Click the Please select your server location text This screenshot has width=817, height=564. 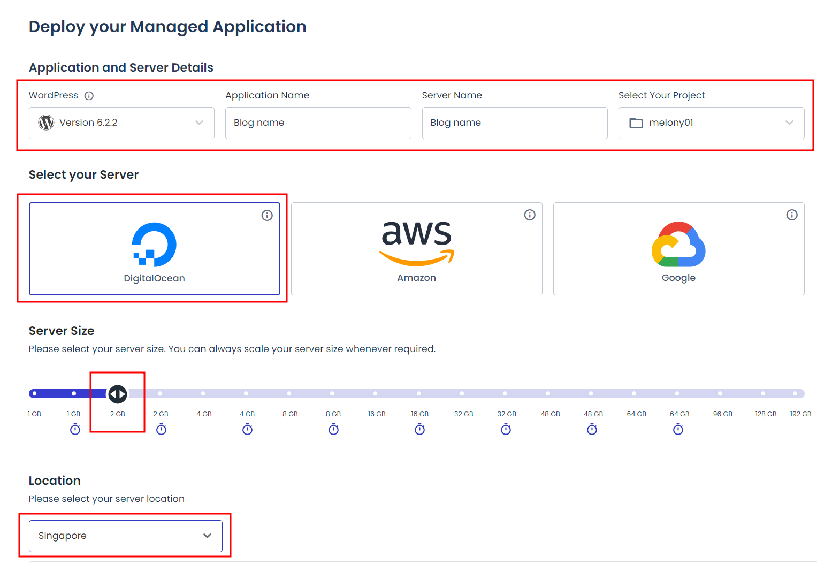pyautogui.click(x=106, y=499)
